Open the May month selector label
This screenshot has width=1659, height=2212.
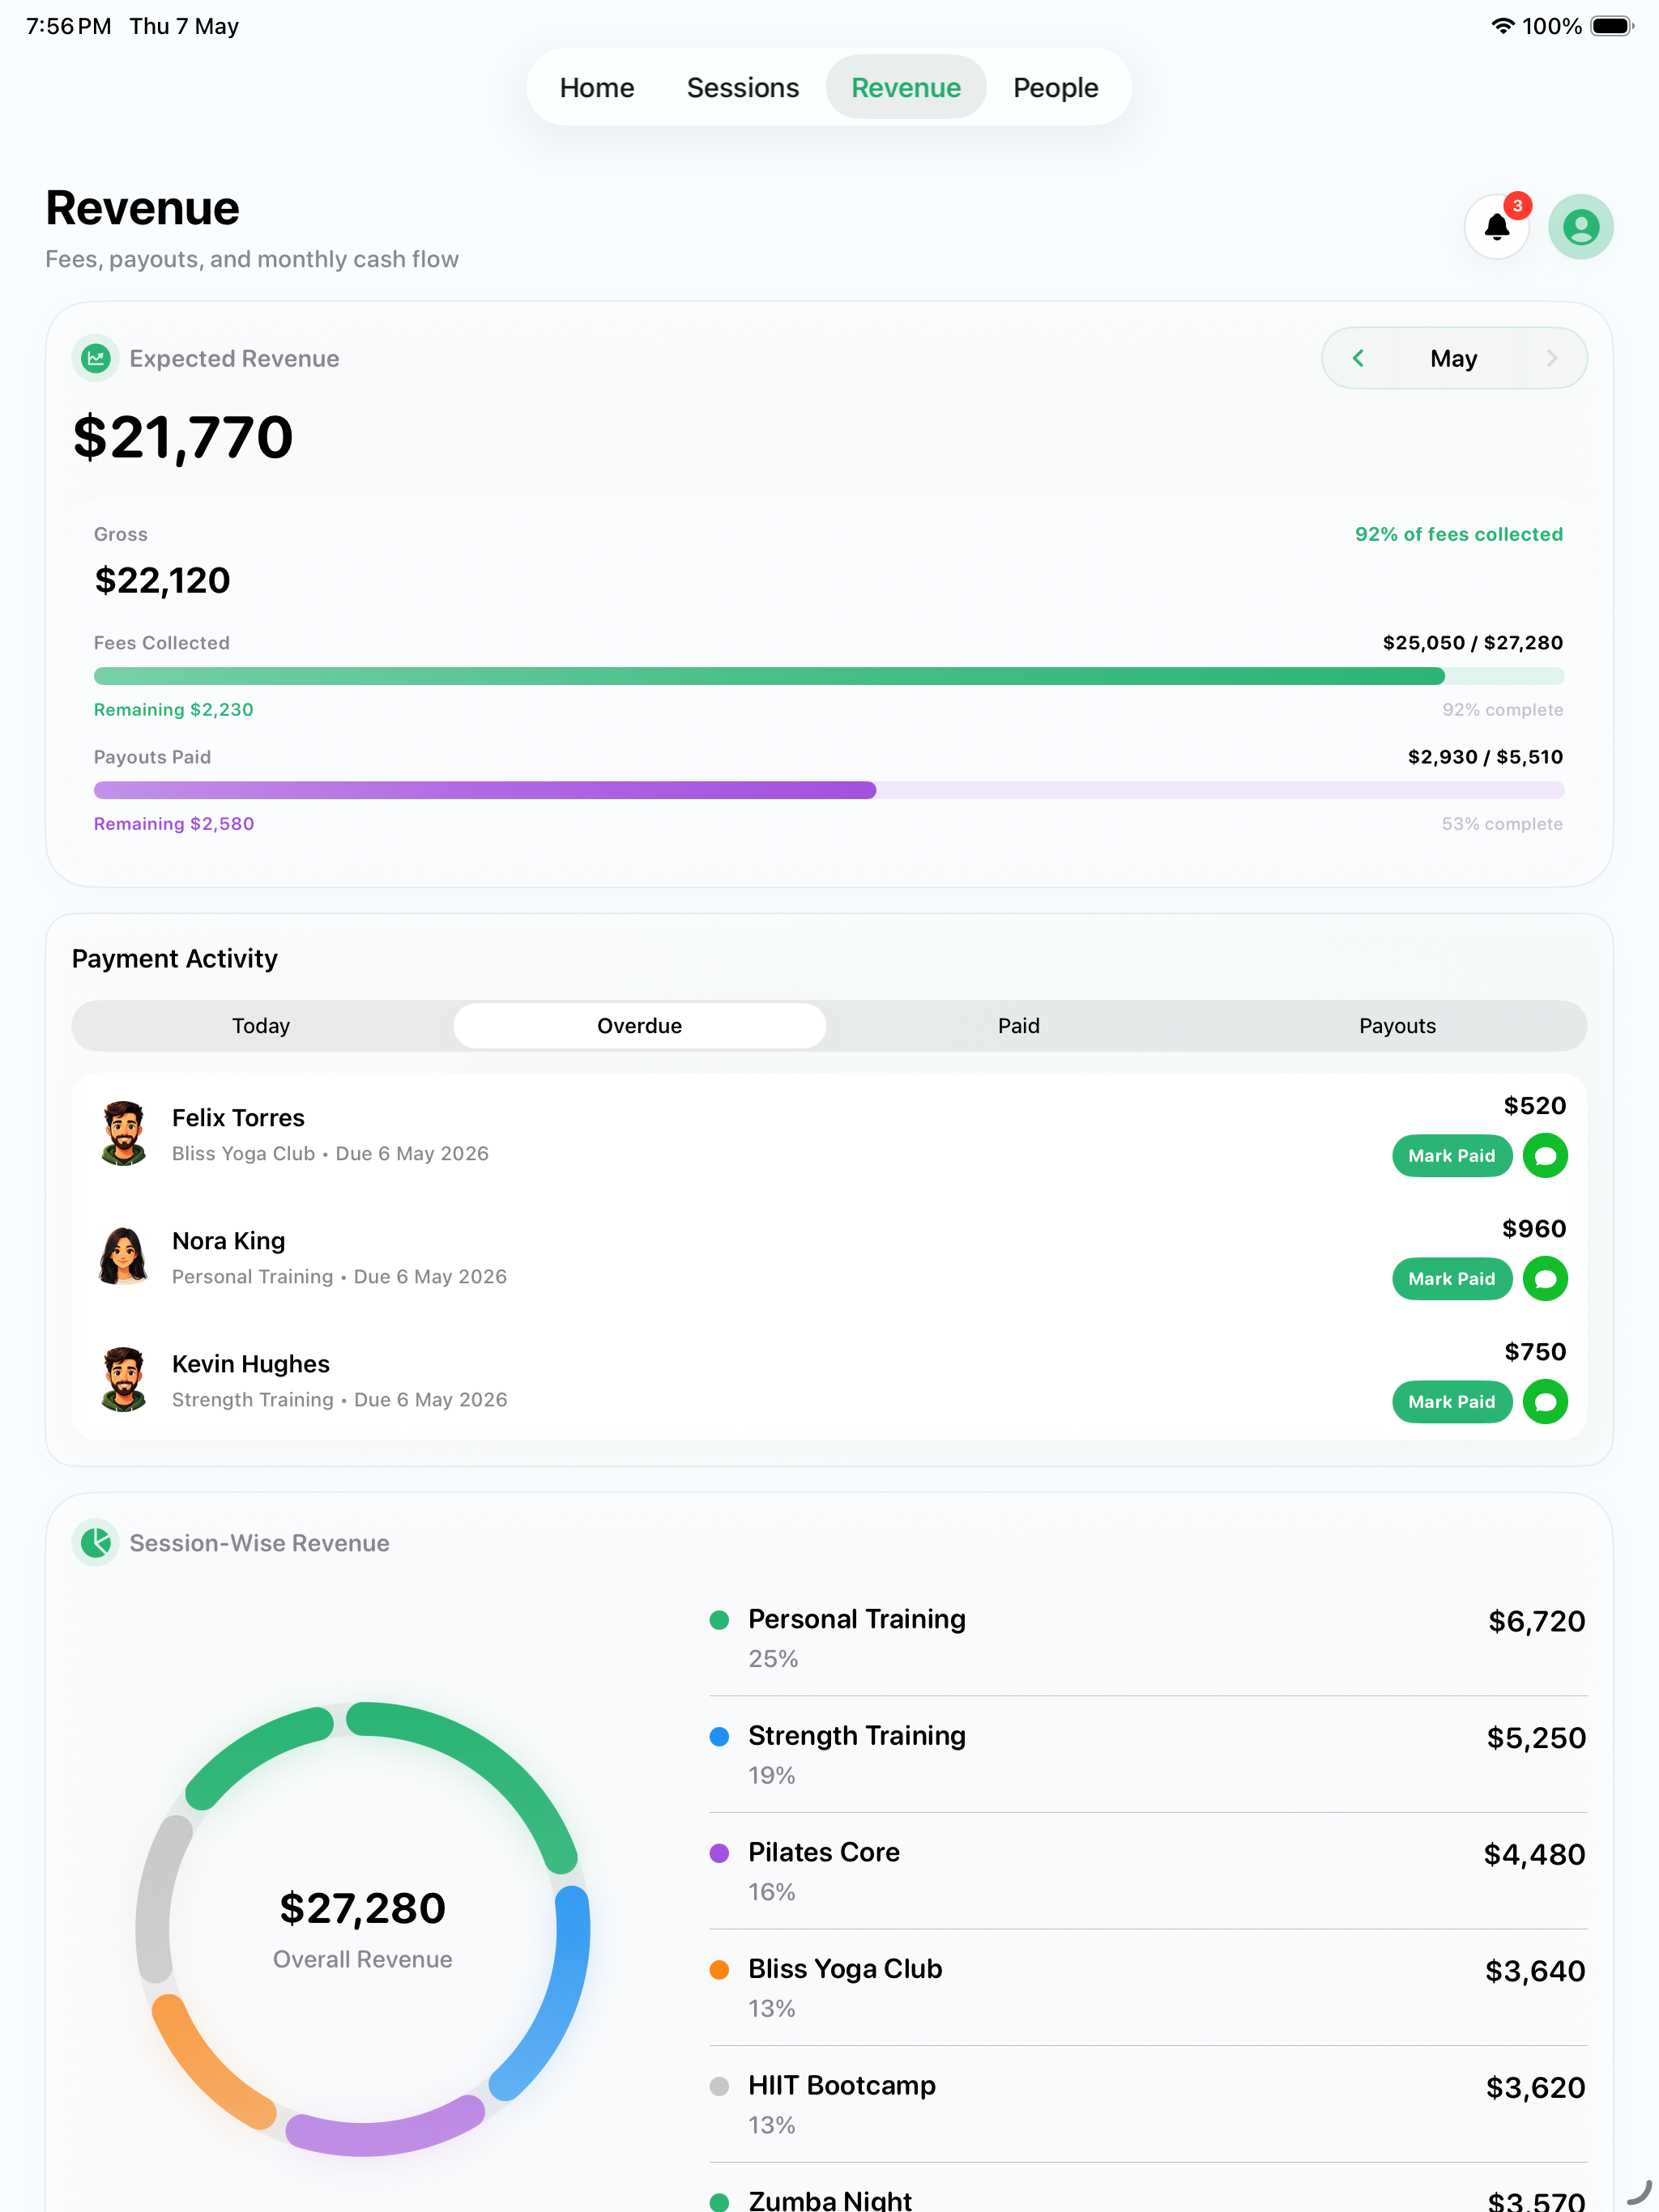pyautogui.click(x=1453, y=358)
